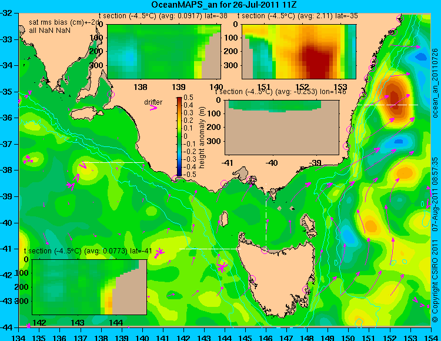The height and width of the screenshot is (341, 441).
Task: Click the 'ocean_an_20110726' vertical text
Action: (435, 83)
